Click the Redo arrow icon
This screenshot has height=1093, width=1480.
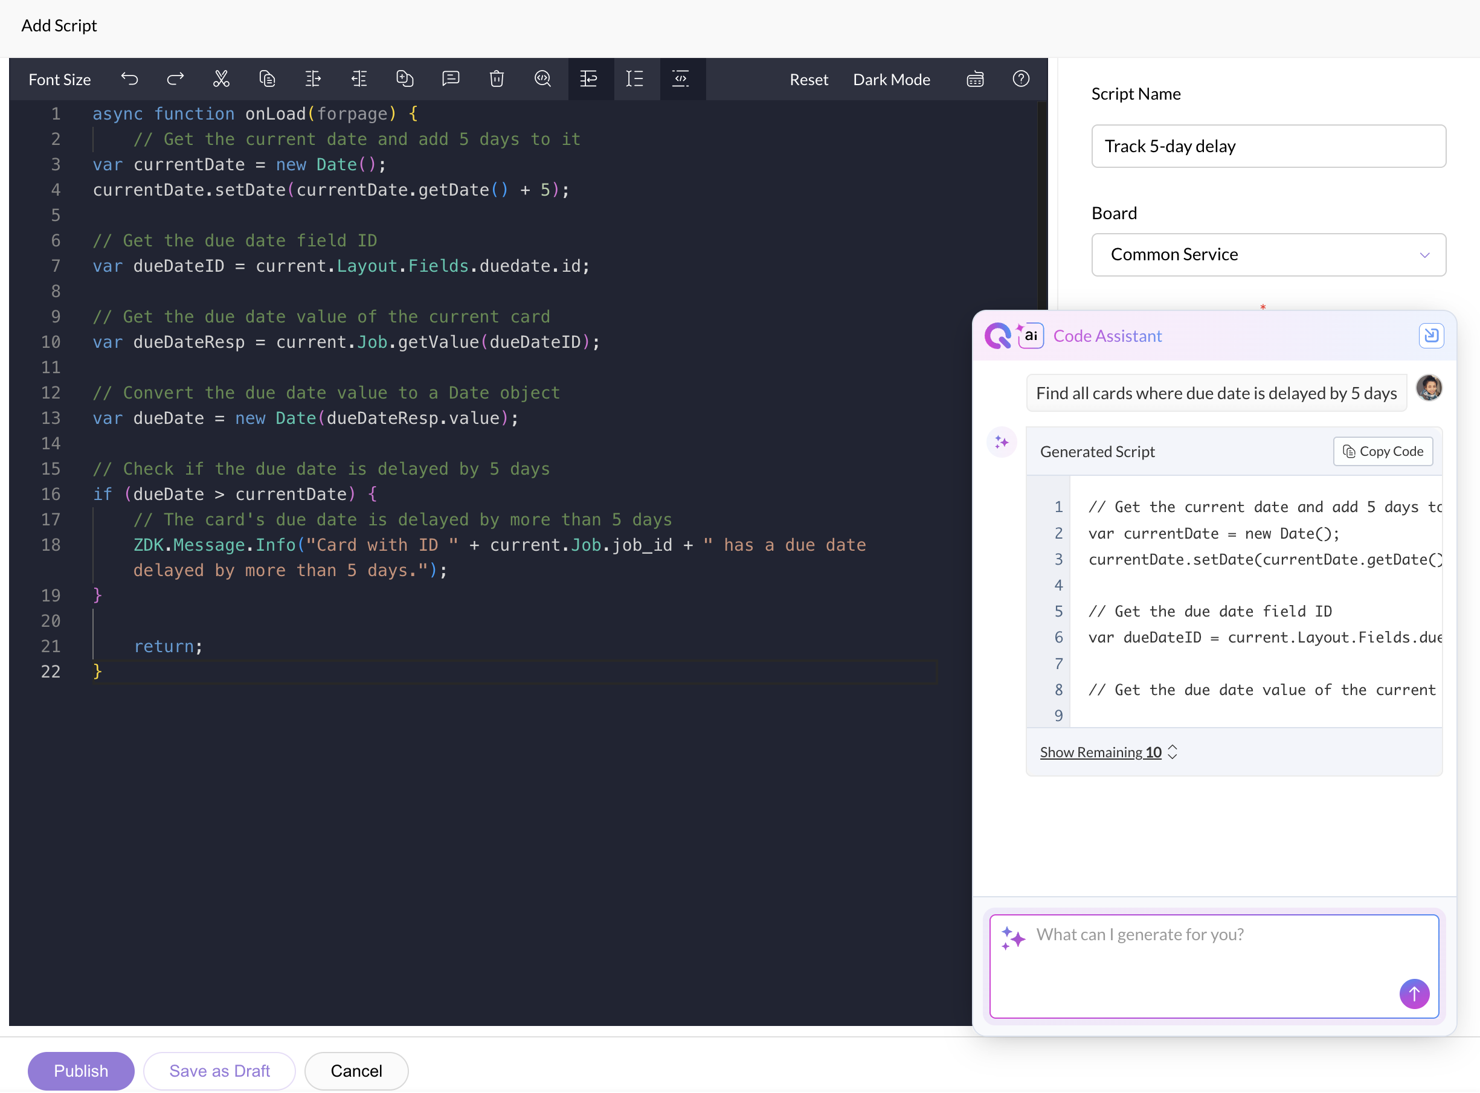(x=175, y=79)
